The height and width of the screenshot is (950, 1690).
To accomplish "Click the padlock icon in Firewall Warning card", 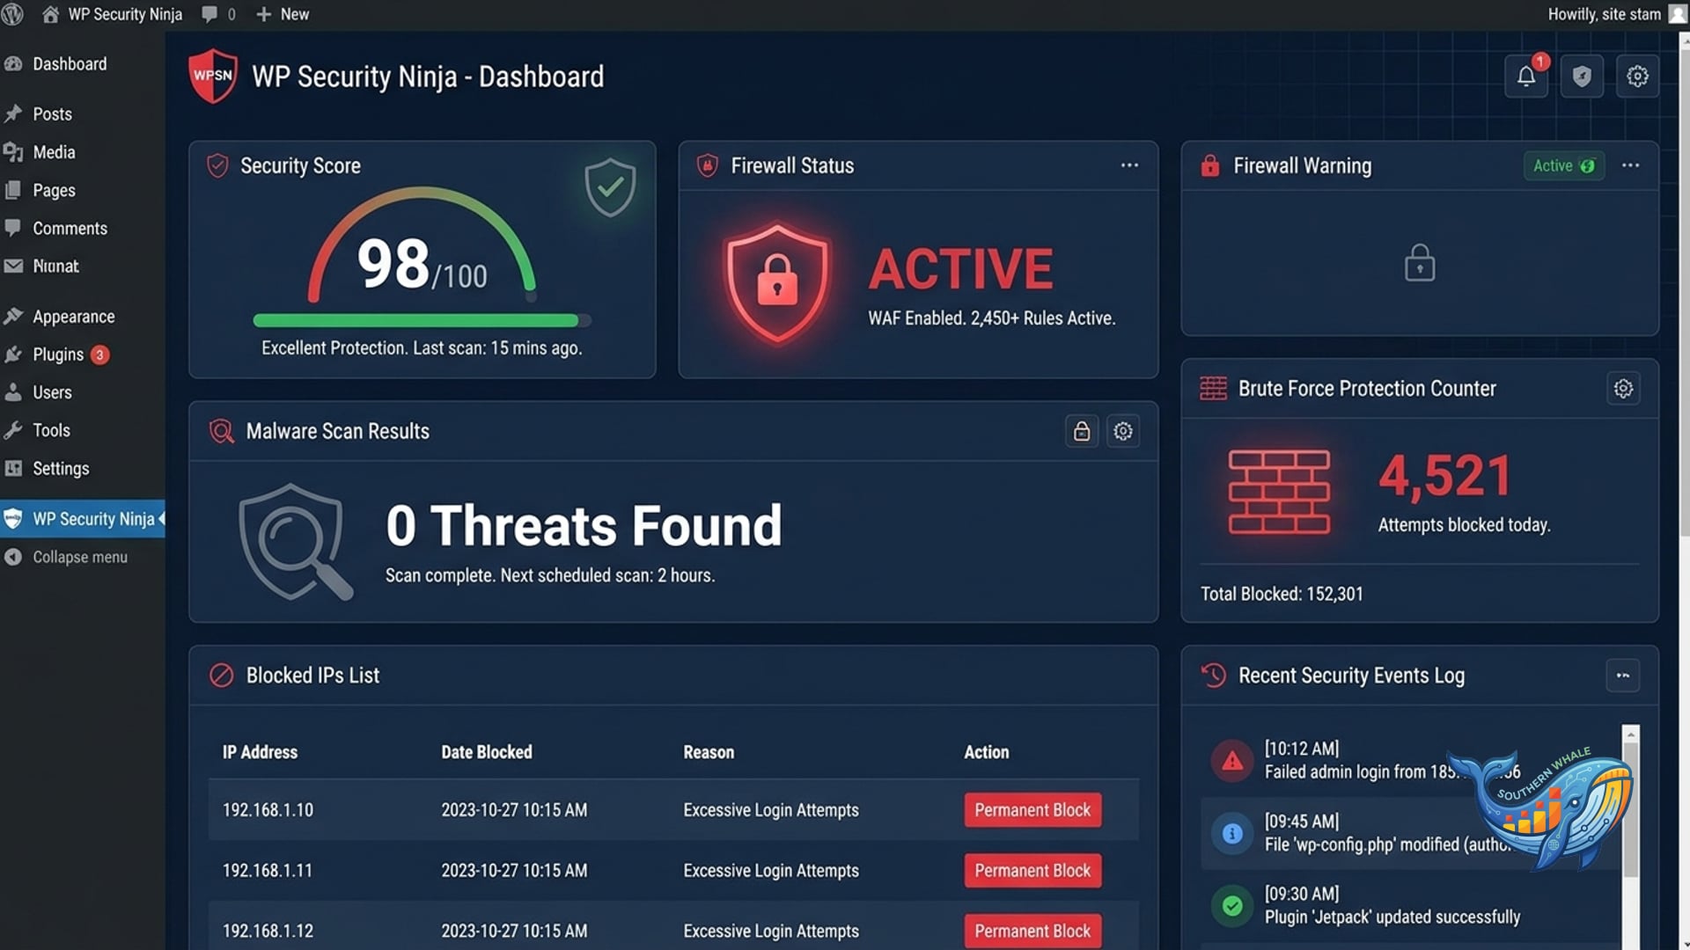I will 1419,263.
